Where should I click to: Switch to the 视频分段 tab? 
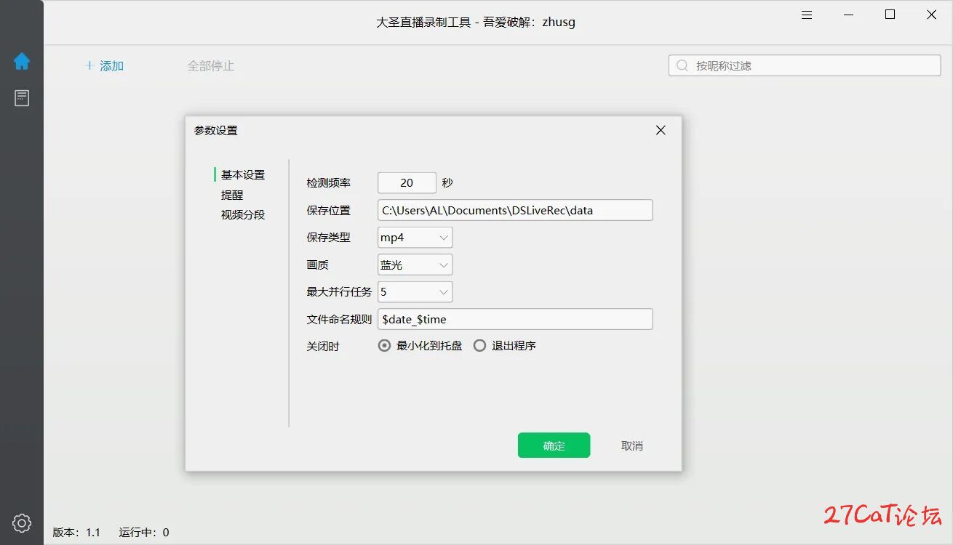[x=243, y=214]
